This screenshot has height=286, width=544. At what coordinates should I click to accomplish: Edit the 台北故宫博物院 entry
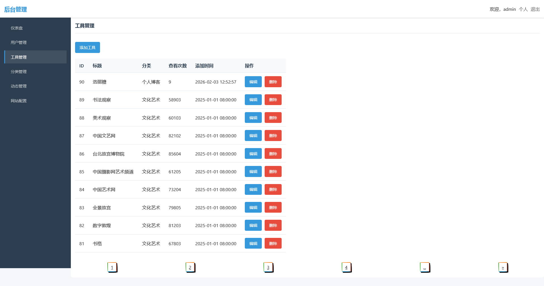point(253,153)
